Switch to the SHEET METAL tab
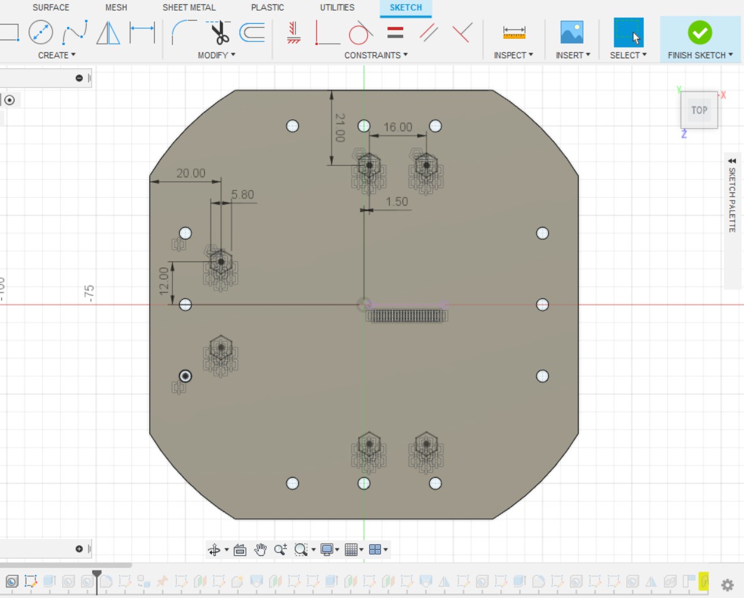 (x=189, y=8)
